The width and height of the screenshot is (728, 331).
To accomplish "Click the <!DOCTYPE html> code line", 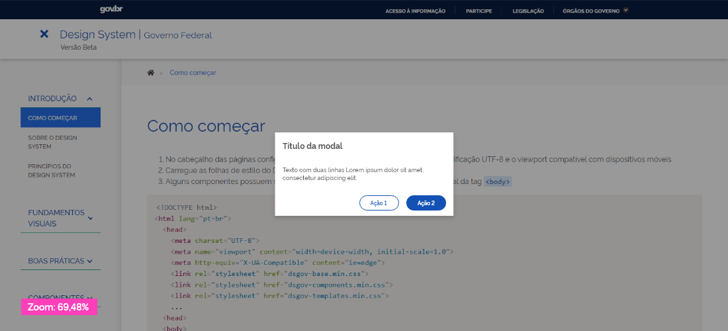I will click(x=187, y=207).
